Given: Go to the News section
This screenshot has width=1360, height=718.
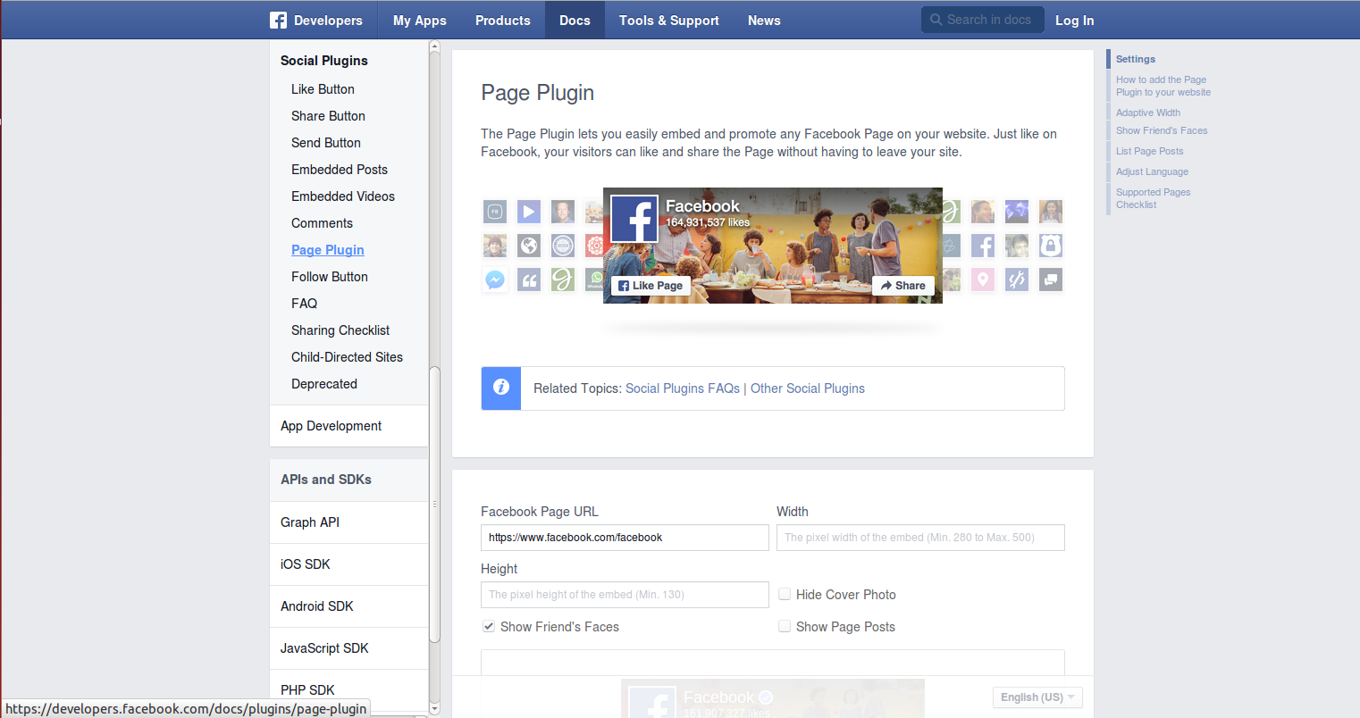Looking at the screenshot, I should (x=764, y=20).
